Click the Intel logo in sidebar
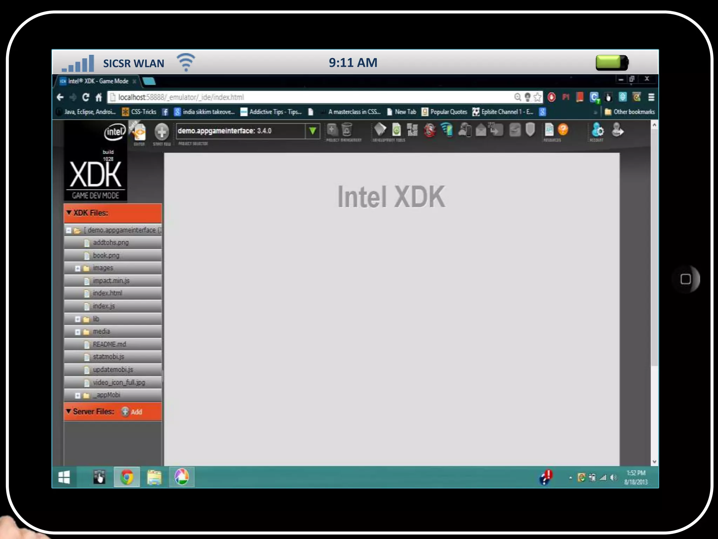The height and width of the screenshot is (539, 718). 114,132
